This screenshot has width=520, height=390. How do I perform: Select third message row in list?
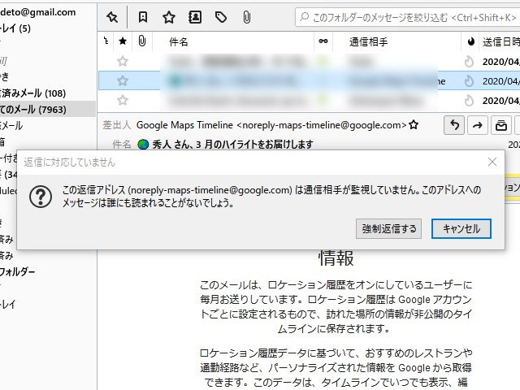coord(309,101)
